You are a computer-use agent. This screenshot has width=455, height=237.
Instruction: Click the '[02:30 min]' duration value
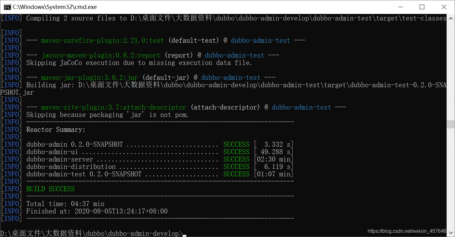coord(274,159)
